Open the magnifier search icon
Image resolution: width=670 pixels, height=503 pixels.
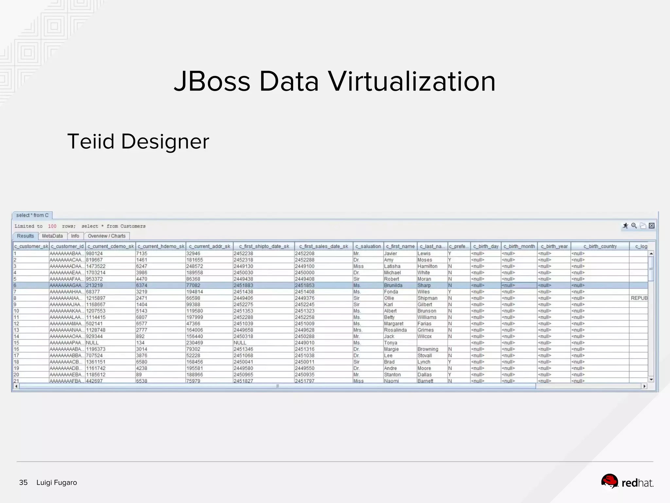(x=634, y=226)
